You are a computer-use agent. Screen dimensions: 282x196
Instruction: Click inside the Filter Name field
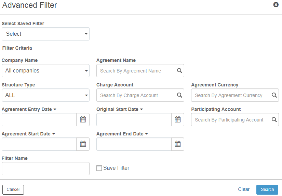(45, 168)
